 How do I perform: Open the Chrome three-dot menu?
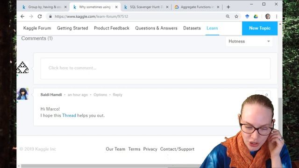pos(277,17)
